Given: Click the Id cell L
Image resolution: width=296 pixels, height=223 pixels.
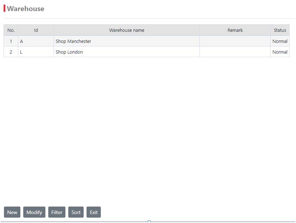Looking at the screenshot, I should [36, 52].
